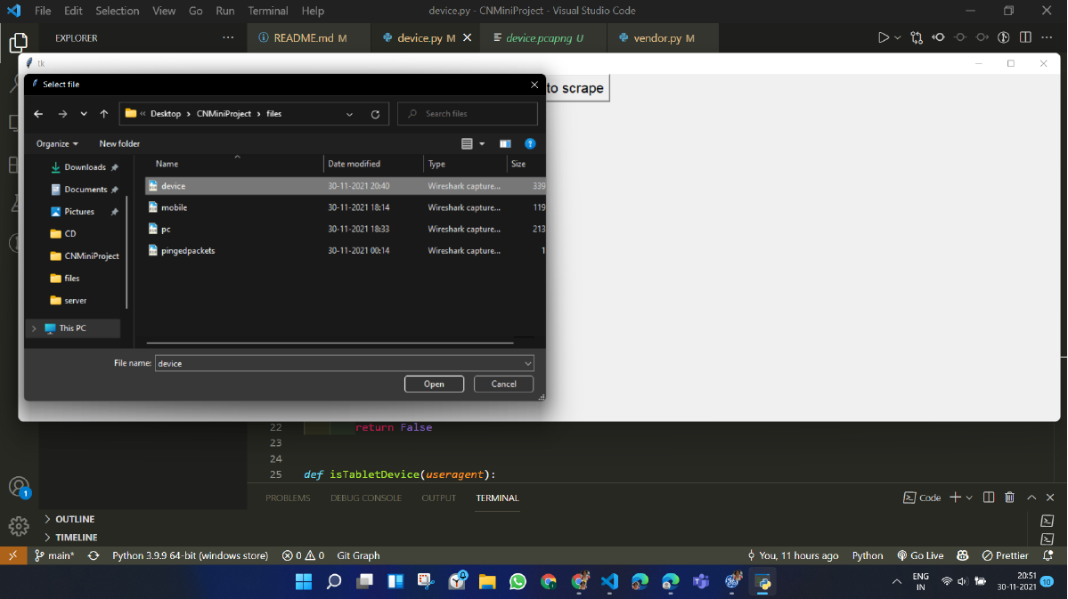Open More Actions ellipsis in editor toolbar
1068x599 pixels.
click(x=1047, y=37)
